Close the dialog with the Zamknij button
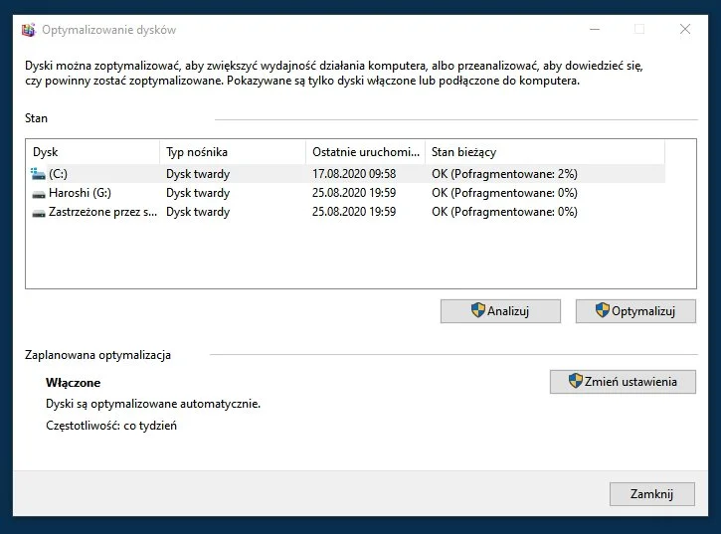This screenshot has width=721, height=534. pos(652,494)
